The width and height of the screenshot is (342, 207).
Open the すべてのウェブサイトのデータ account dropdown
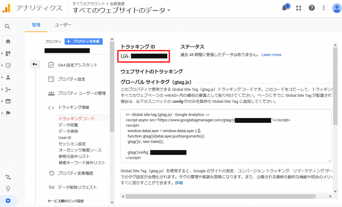[x=122, y=10]
